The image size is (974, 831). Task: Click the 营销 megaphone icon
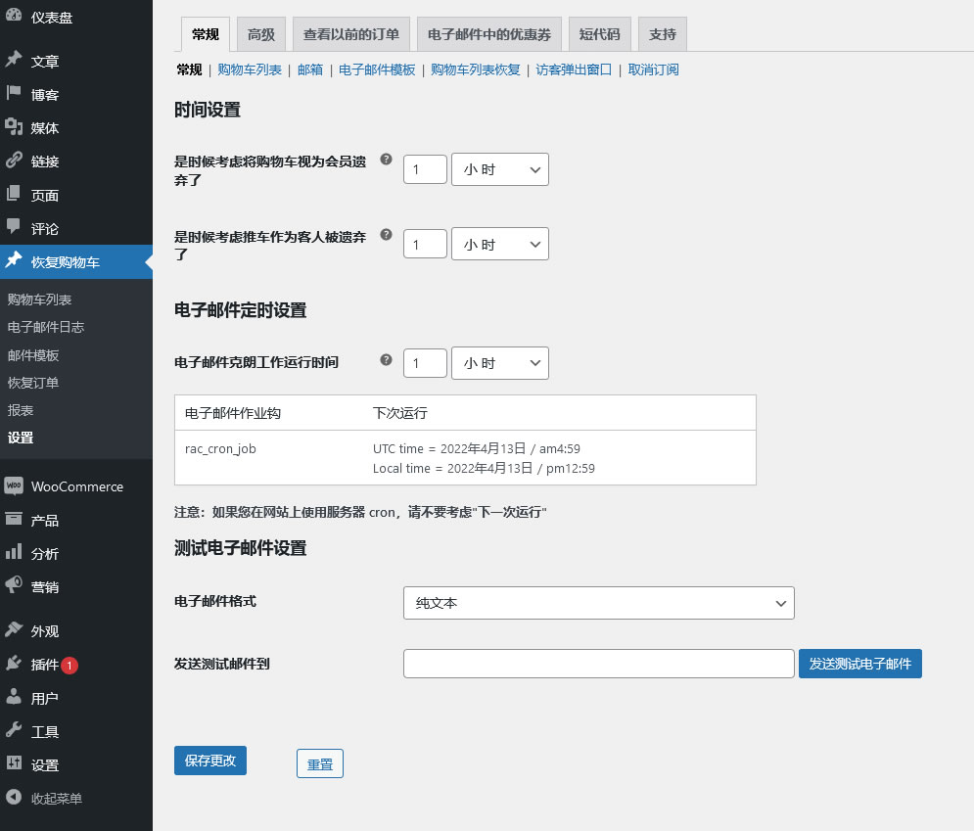pyautogui.click(x=14, y=585)
